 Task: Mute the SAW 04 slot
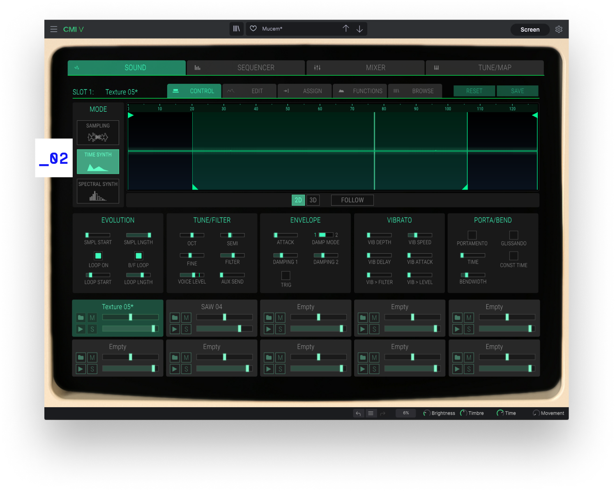[x=186, y=317]
